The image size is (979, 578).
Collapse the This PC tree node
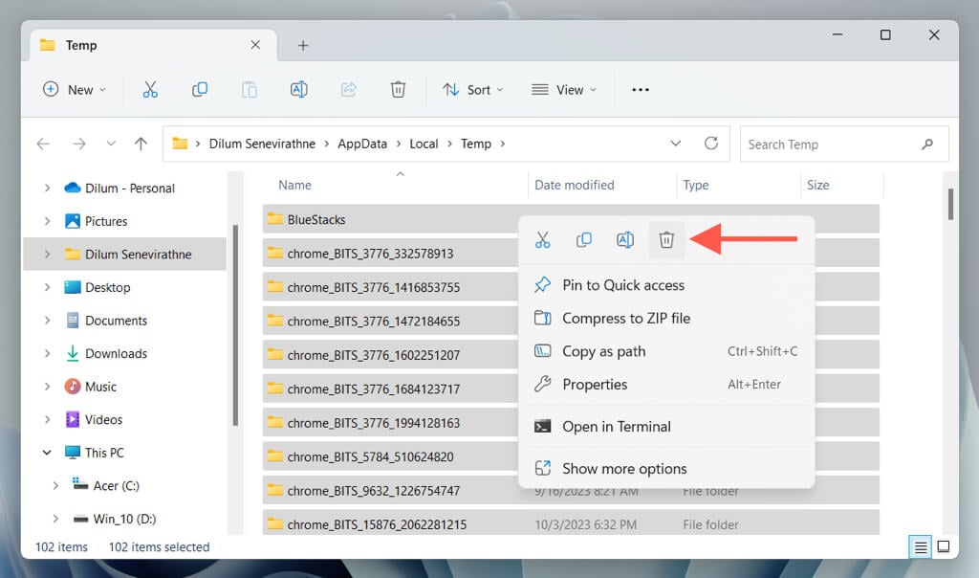(x=47, y=453)
